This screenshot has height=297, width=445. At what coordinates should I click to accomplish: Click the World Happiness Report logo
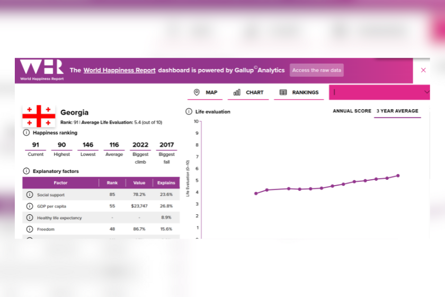point(41,70)
